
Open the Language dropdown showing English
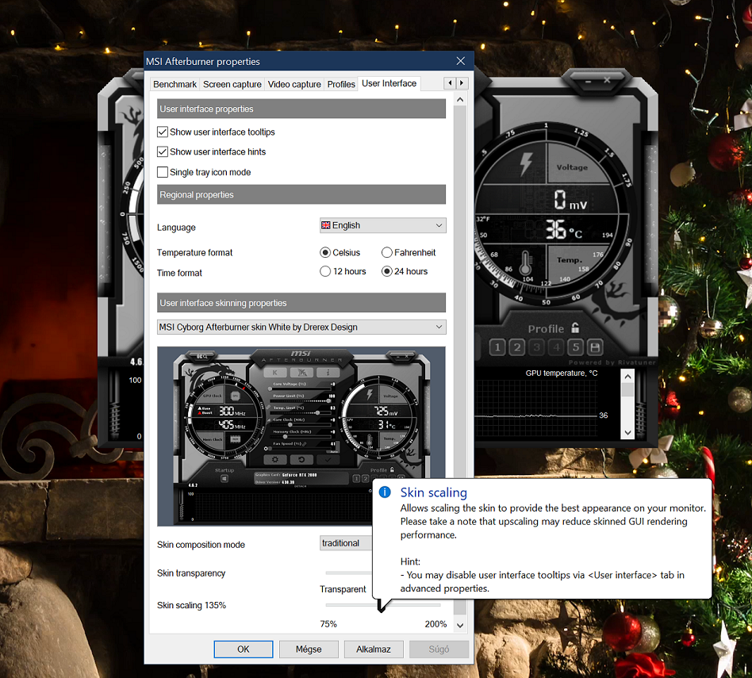tap(382, 225)
